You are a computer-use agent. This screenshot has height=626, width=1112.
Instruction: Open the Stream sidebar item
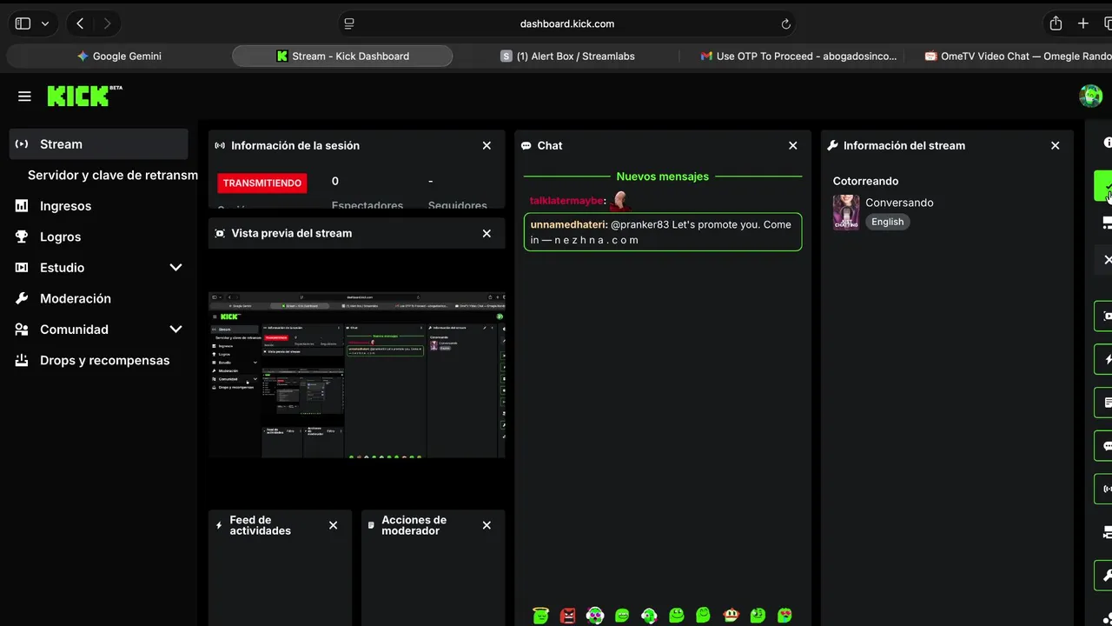tap(98, 144)
